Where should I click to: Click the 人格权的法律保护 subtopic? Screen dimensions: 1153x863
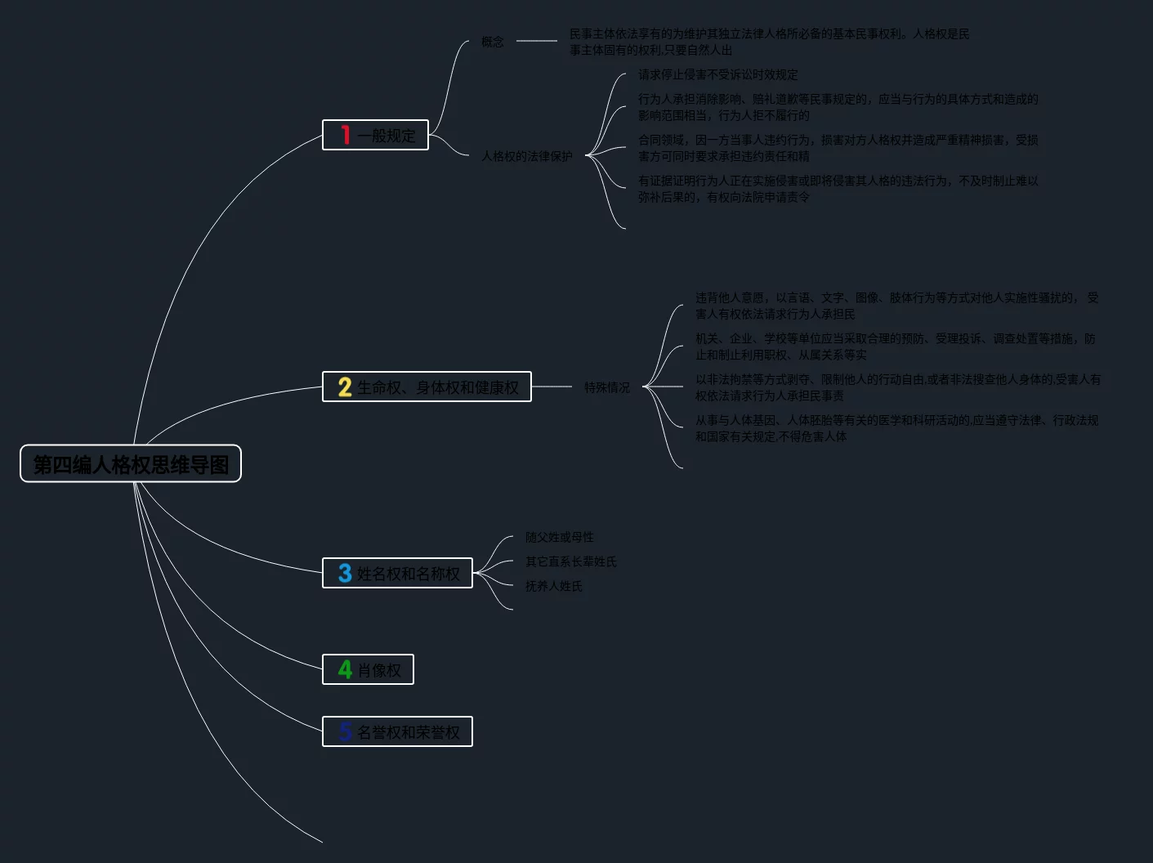coord(527,156)
